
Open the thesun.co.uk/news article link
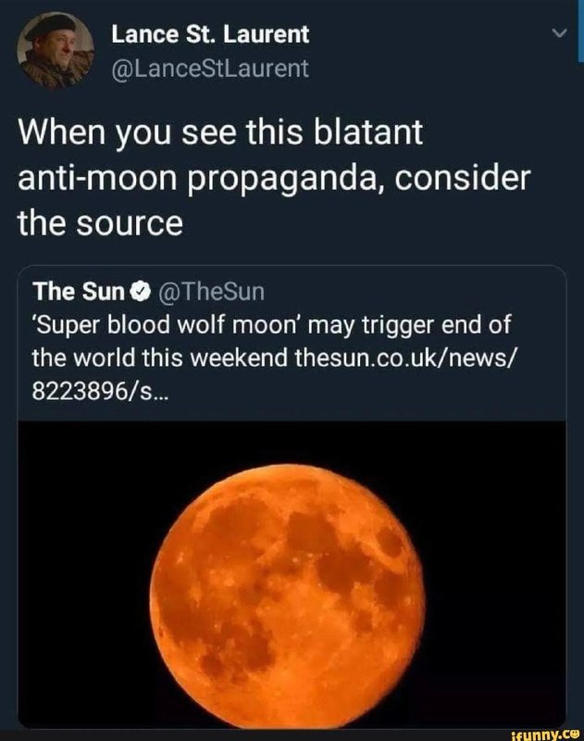(x=405, y=358)
